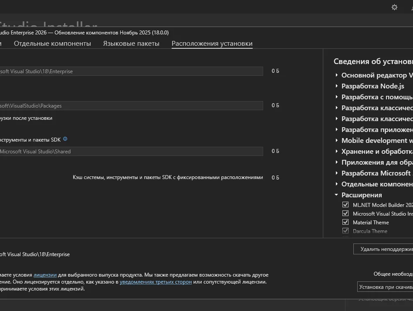Click the theme sun icon in title bar

click(394, 7)
